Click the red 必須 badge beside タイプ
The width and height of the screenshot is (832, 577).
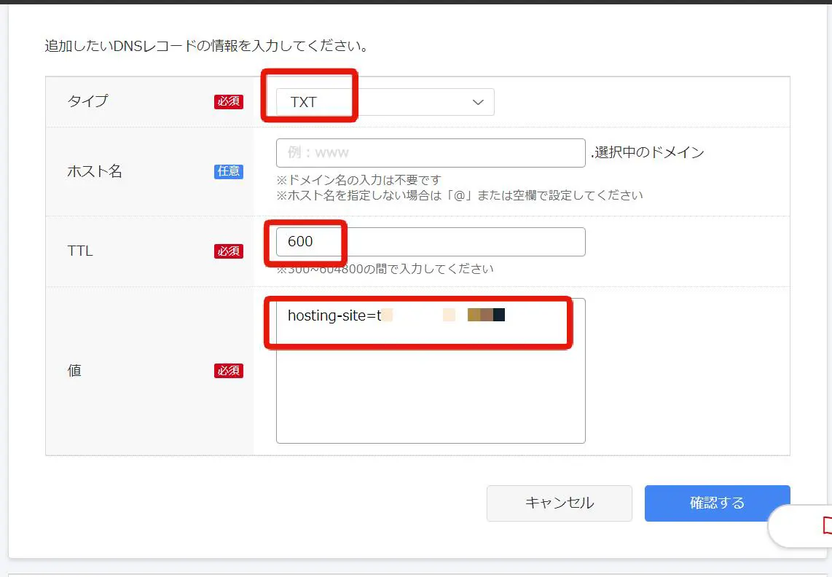[x=228, y=101]
